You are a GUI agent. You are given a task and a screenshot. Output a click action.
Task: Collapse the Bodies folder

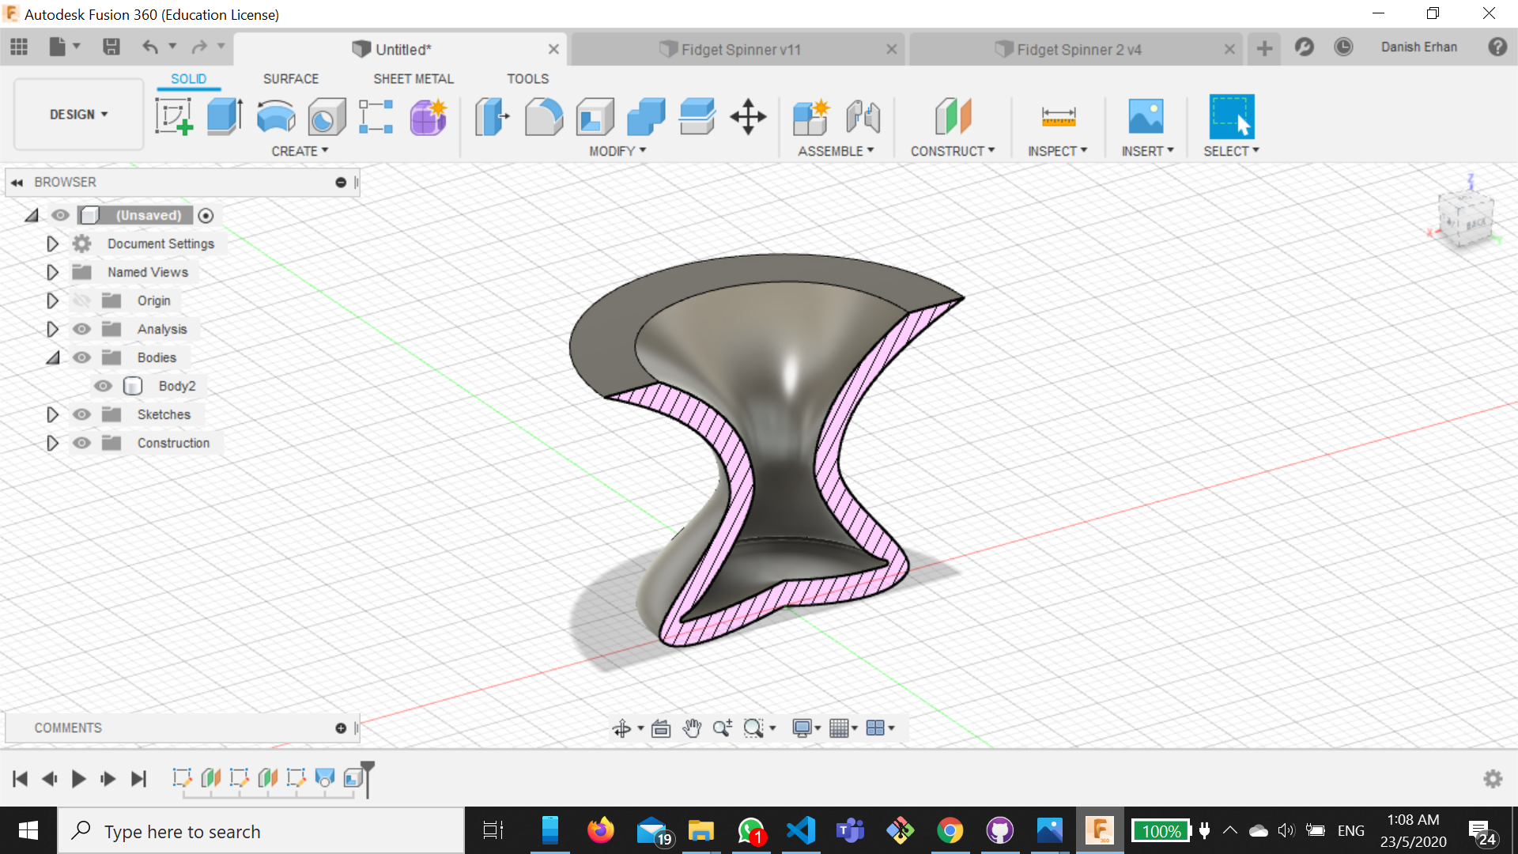(52, 357)
